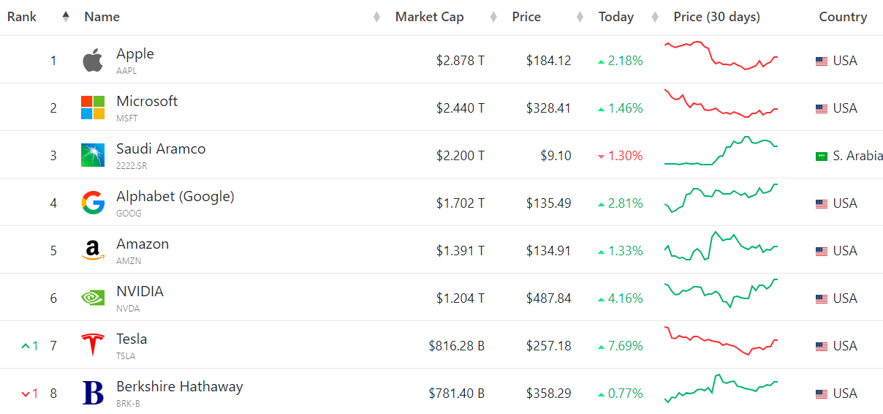
Task: Sort by Name column header
Action: coord(102,17)
